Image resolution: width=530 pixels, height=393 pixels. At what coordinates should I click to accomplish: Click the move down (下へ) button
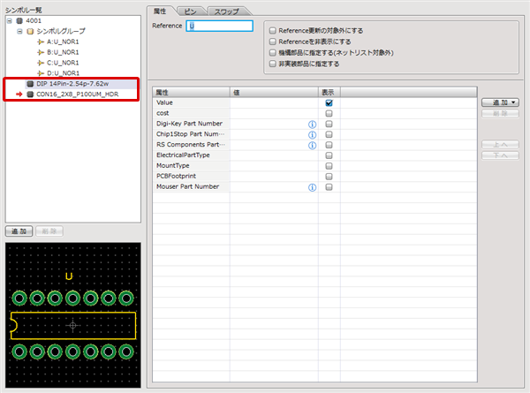tap(500, 155)
